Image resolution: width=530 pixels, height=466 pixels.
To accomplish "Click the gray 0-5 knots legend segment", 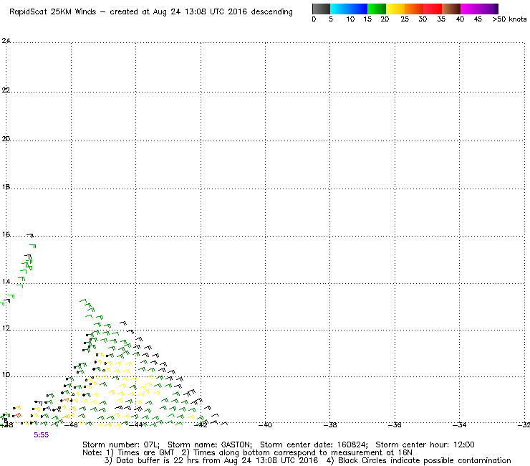I will pyautogui.click(x=321, y=9).
